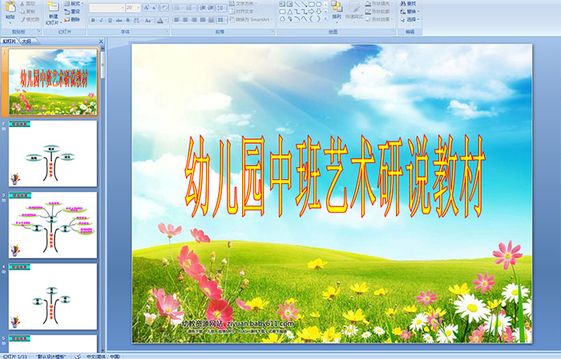Click the Decrease Font Size icon

pos(155,7)
